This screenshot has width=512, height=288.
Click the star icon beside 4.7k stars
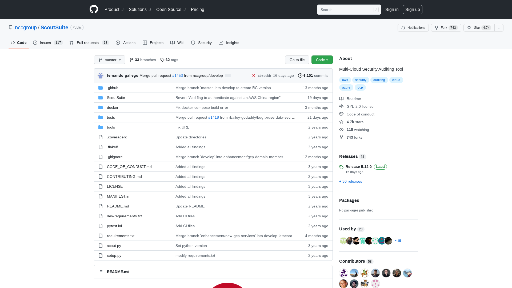pyautogui.click(x=341, y=122)
